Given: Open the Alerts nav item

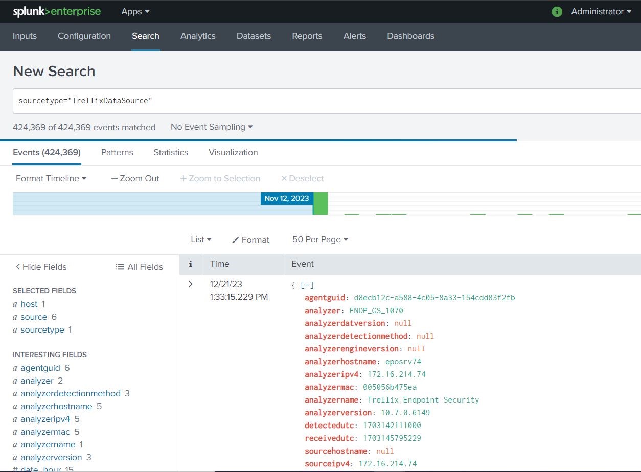Looking at the screenshot, I should pos(355,36).
